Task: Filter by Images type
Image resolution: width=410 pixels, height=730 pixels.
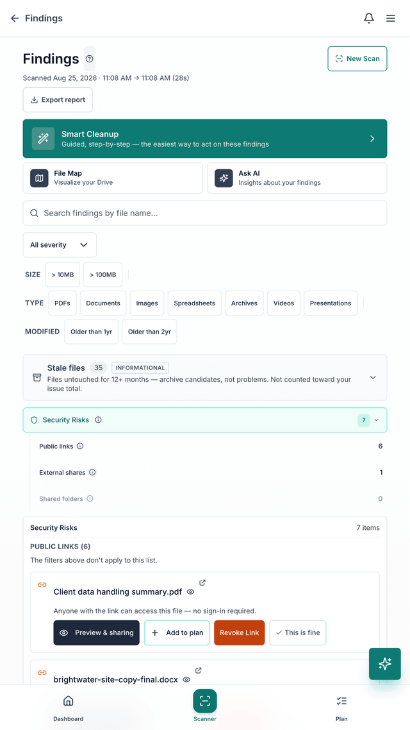Action: point(147,303)
